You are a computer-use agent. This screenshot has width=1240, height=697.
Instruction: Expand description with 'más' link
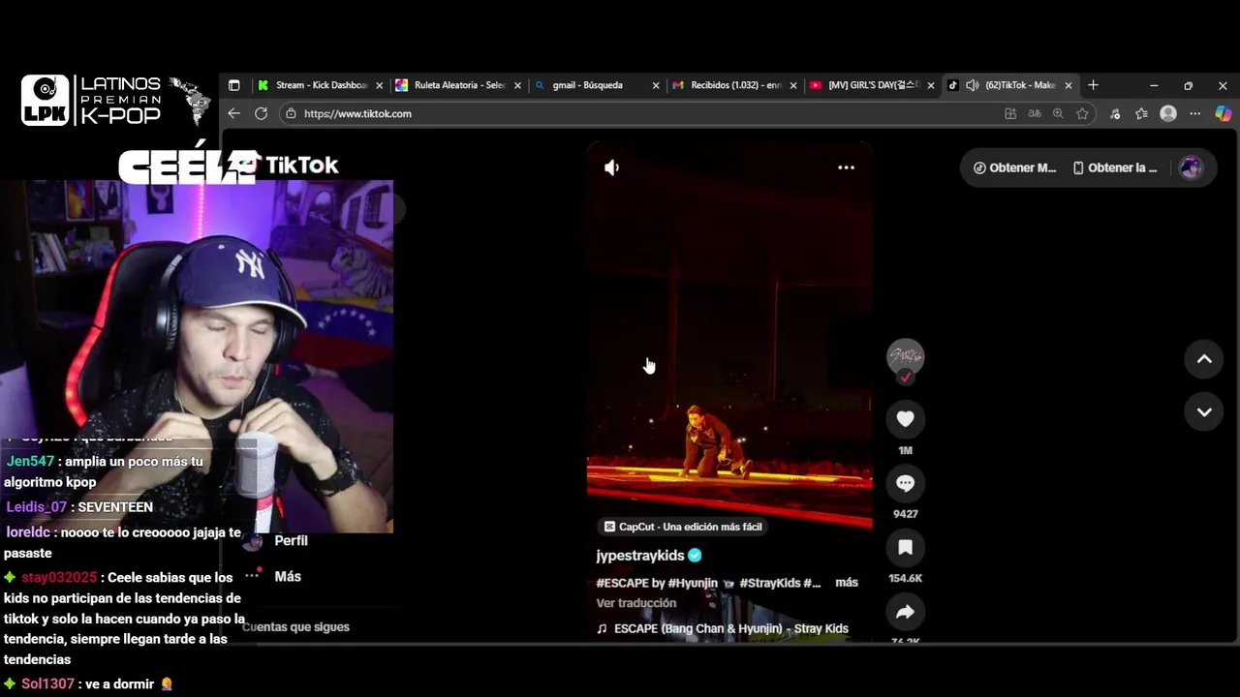(847, 583)
